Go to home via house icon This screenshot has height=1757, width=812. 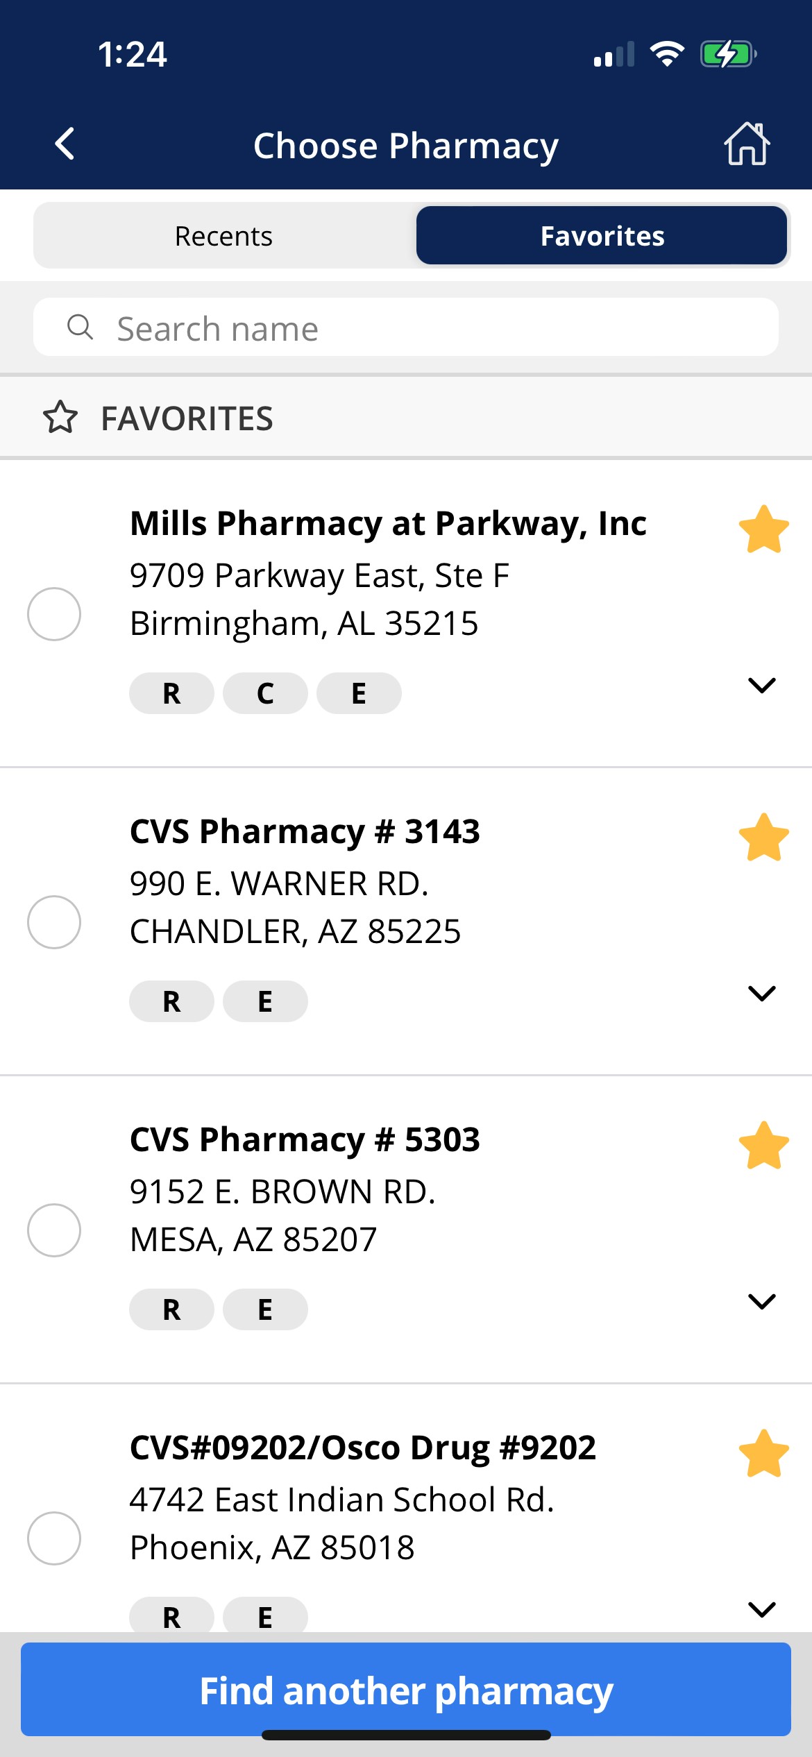[x=747, y=144]
